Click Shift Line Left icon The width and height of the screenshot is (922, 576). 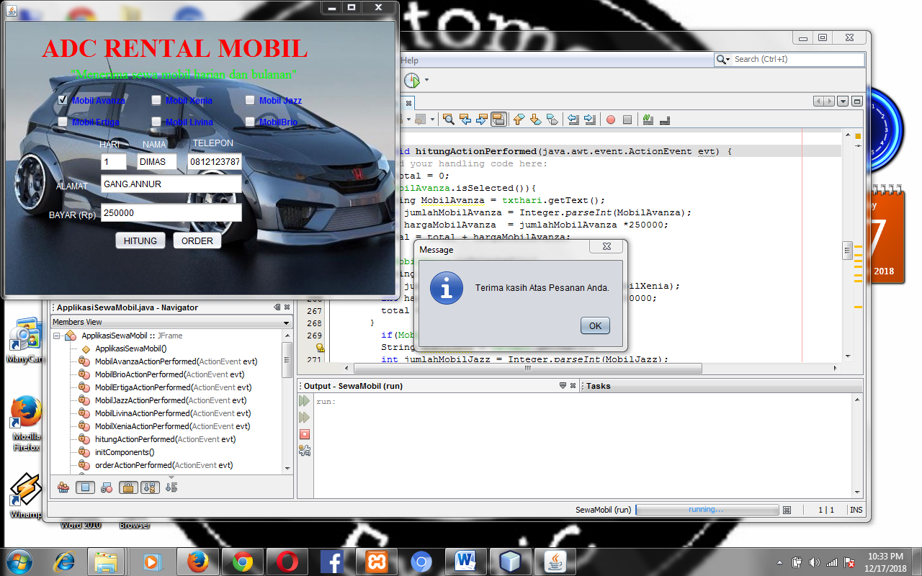tap(573, 120)
